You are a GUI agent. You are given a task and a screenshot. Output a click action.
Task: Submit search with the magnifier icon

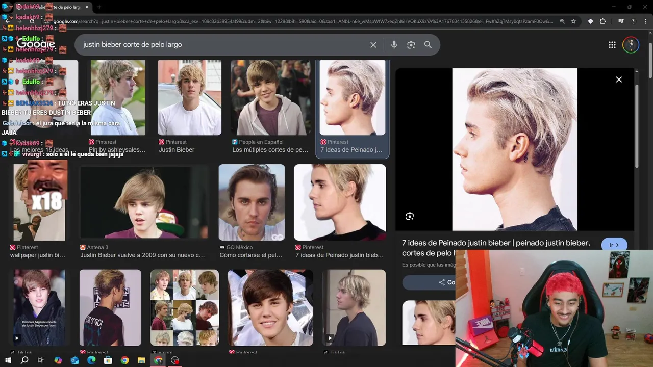coord(428,45)
